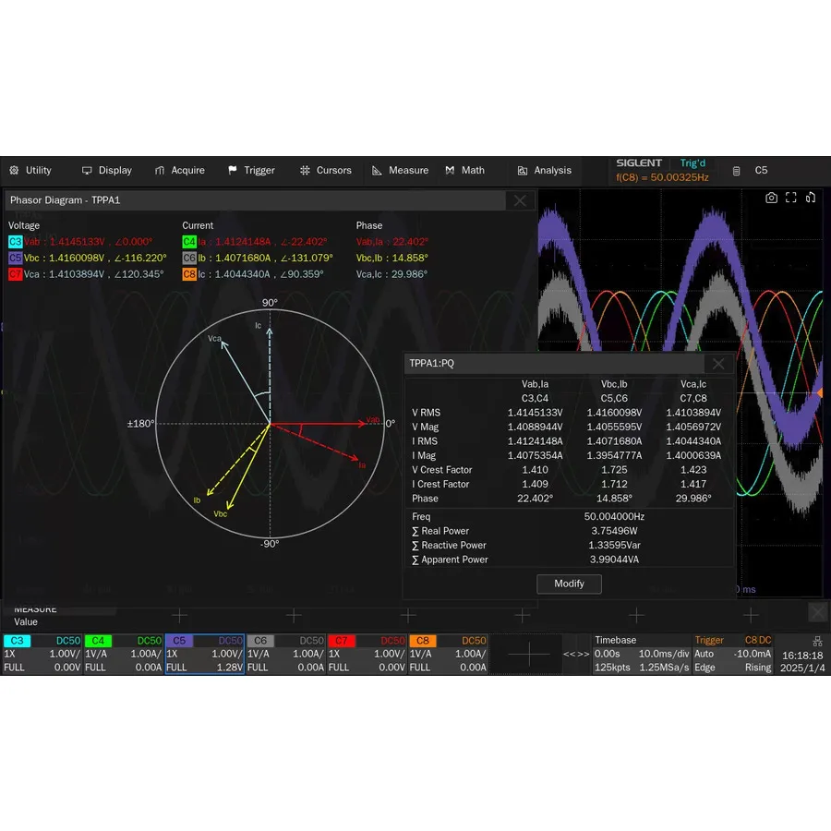Click the screen rotation icon top right
Screen dimensions: 831x831
(811, 198)
